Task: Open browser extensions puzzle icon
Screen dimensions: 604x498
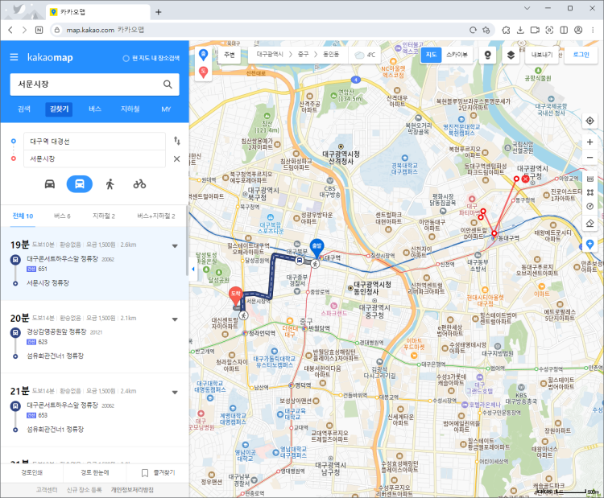Action: point(506,30)
